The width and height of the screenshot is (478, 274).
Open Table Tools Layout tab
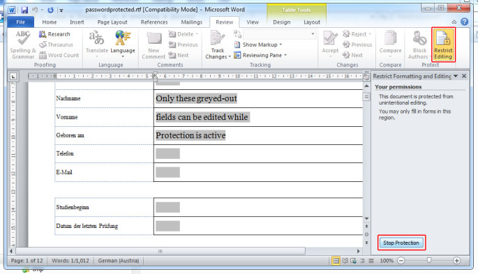pyautogui.click(x=311, y=22)
